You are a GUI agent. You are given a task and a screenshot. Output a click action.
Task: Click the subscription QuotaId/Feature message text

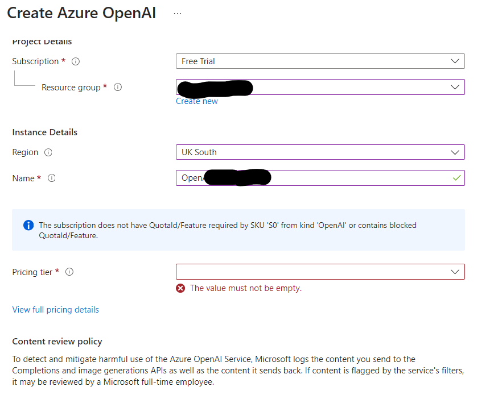(228, 230)
